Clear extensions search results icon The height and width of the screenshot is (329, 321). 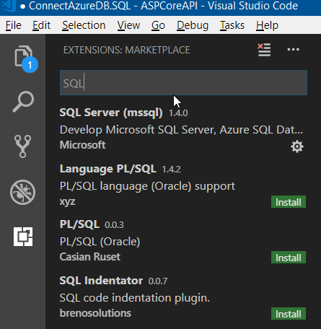coord(264,50)
